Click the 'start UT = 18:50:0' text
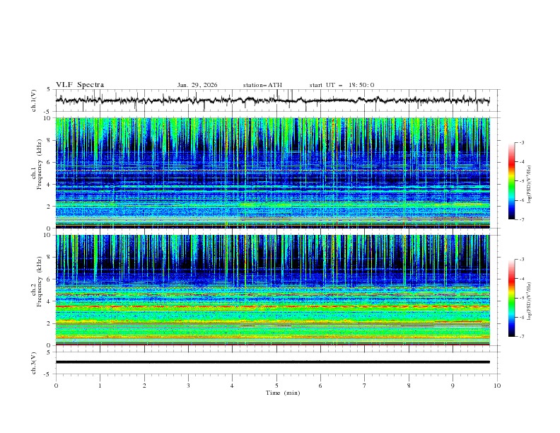Image resolution: width=560 pixels, height=433 pixels. [x=342, y=85]
